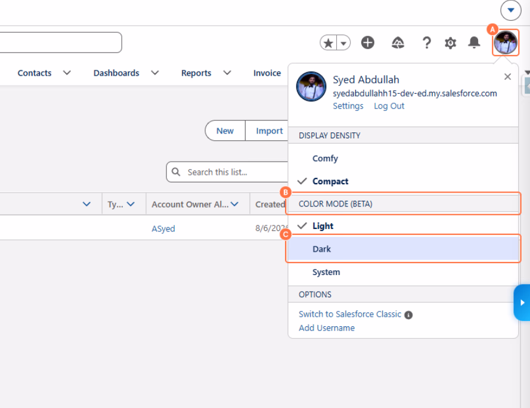Open the Ty... column chevron menu

tap(131, 204)
